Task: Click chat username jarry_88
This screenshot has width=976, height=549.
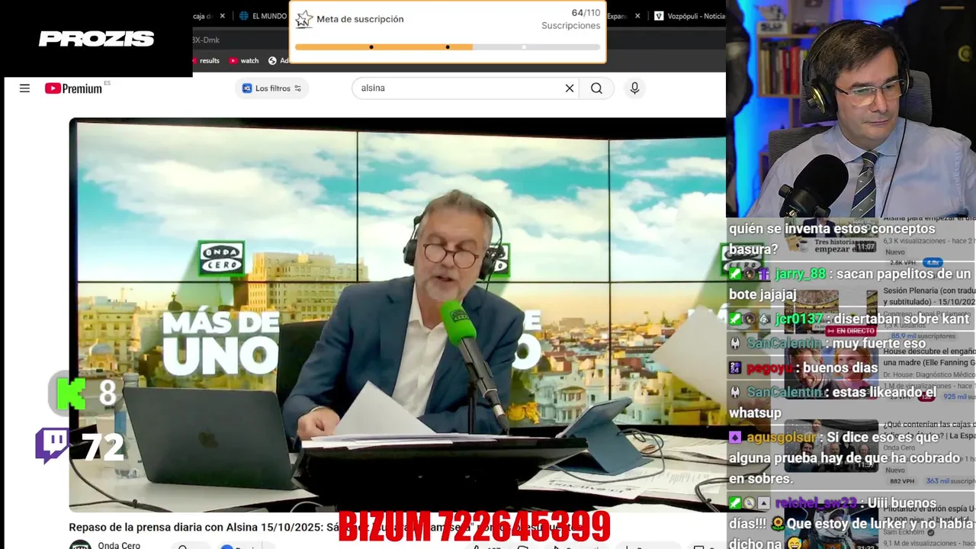Action: pos(800,274)
